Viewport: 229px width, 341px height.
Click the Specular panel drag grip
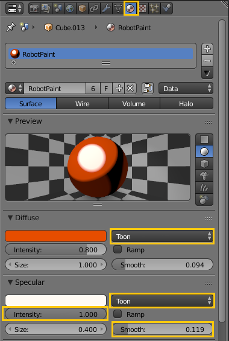pyautogui.click(x=209, y=283)
